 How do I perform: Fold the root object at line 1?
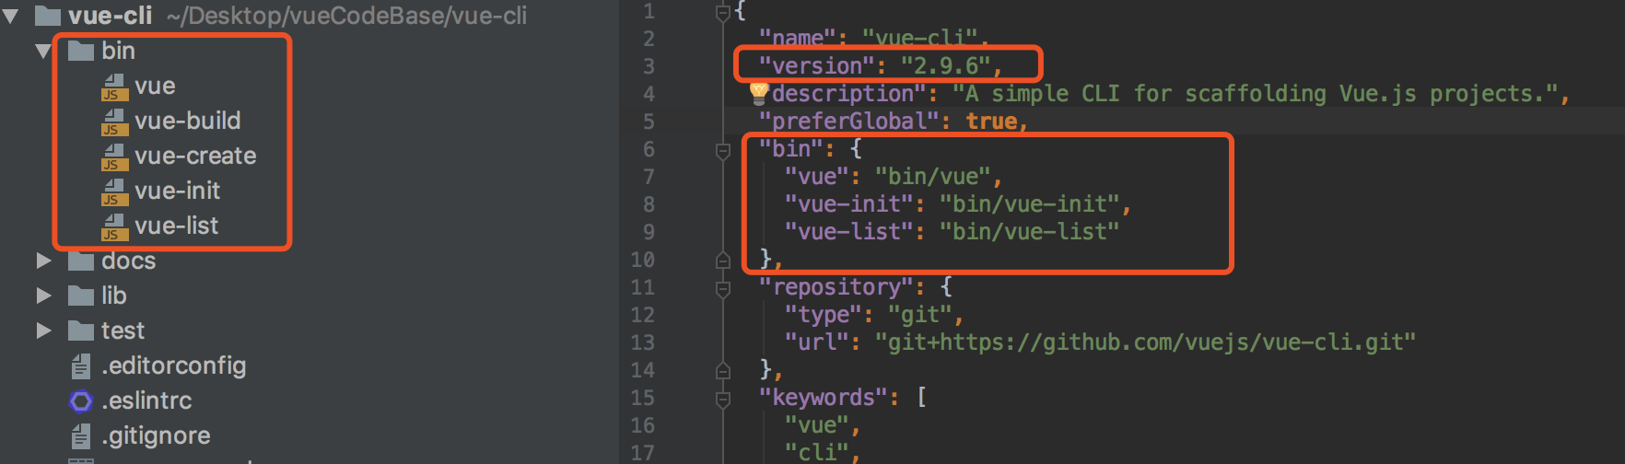pyautogui.click(x=723, y=12)
